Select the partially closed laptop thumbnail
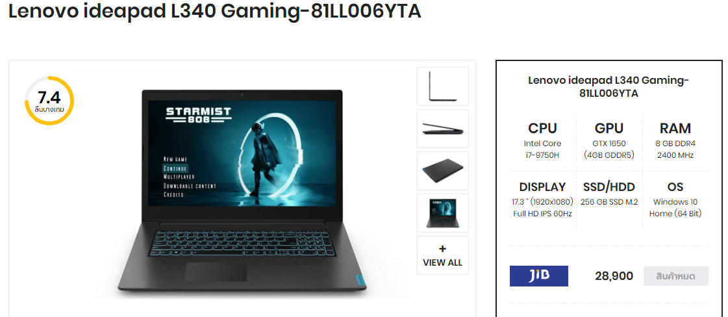Image resolution: width=728 pixels, height=317 pixels. [x=442, y=129]
